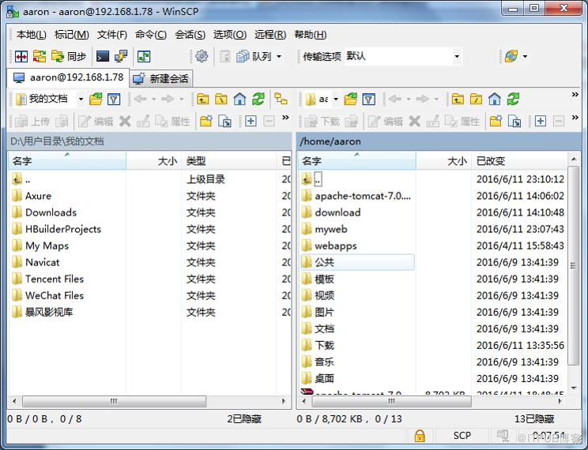
Task: Create new folder in local panel
Action: pos(205,121)
